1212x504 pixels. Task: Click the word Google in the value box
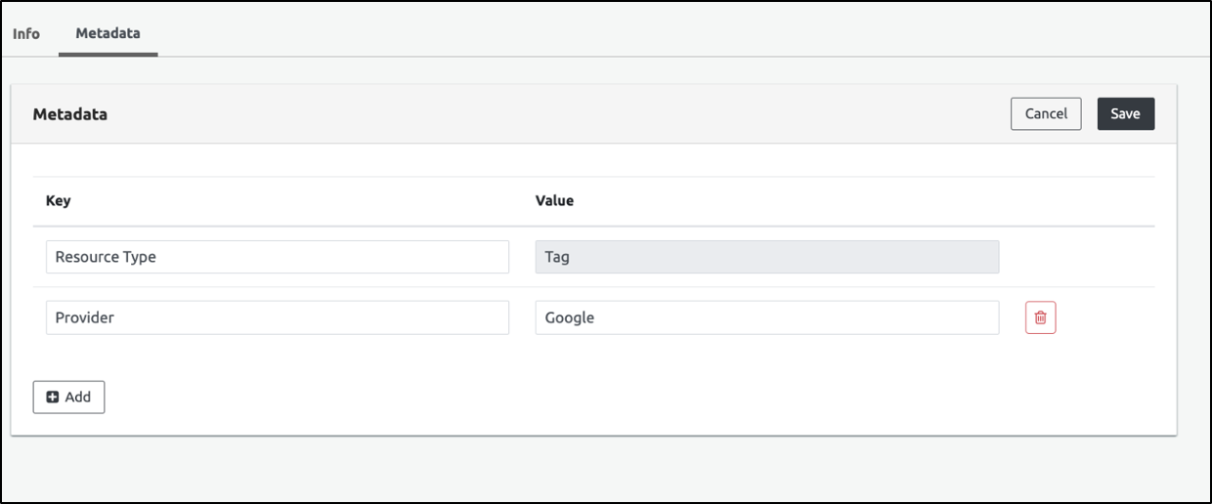(569, 317)
